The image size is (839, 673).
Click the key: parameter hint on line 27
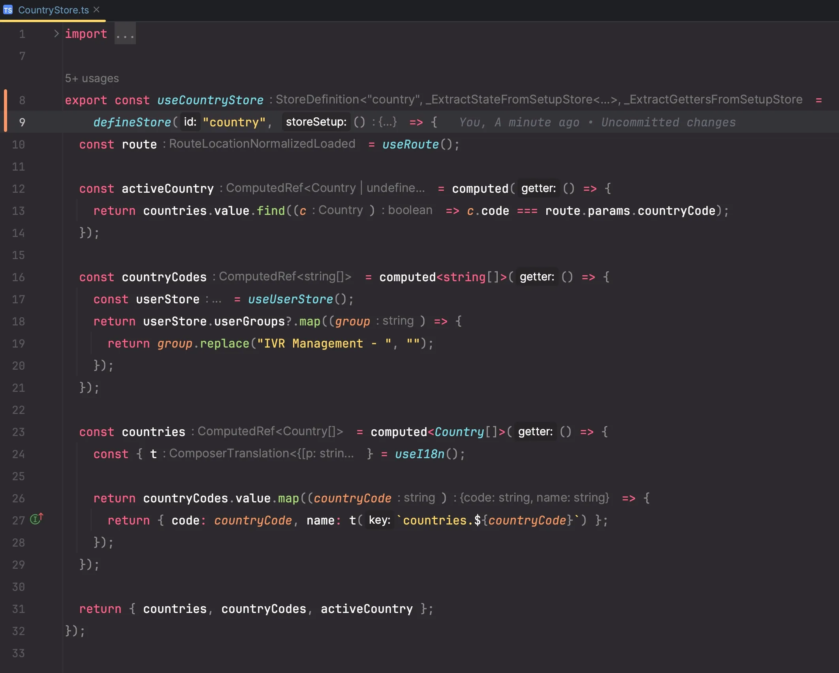379,520
